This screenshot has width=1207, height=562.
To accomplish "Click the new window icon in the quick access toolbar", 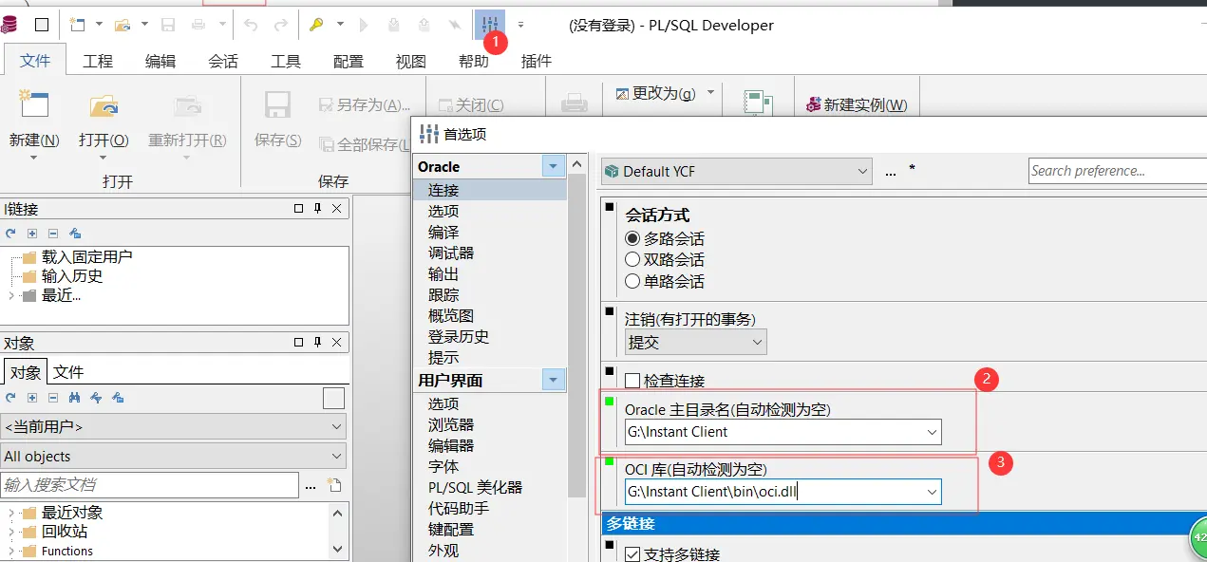I will pyautogui.click(x=76, y=25).
